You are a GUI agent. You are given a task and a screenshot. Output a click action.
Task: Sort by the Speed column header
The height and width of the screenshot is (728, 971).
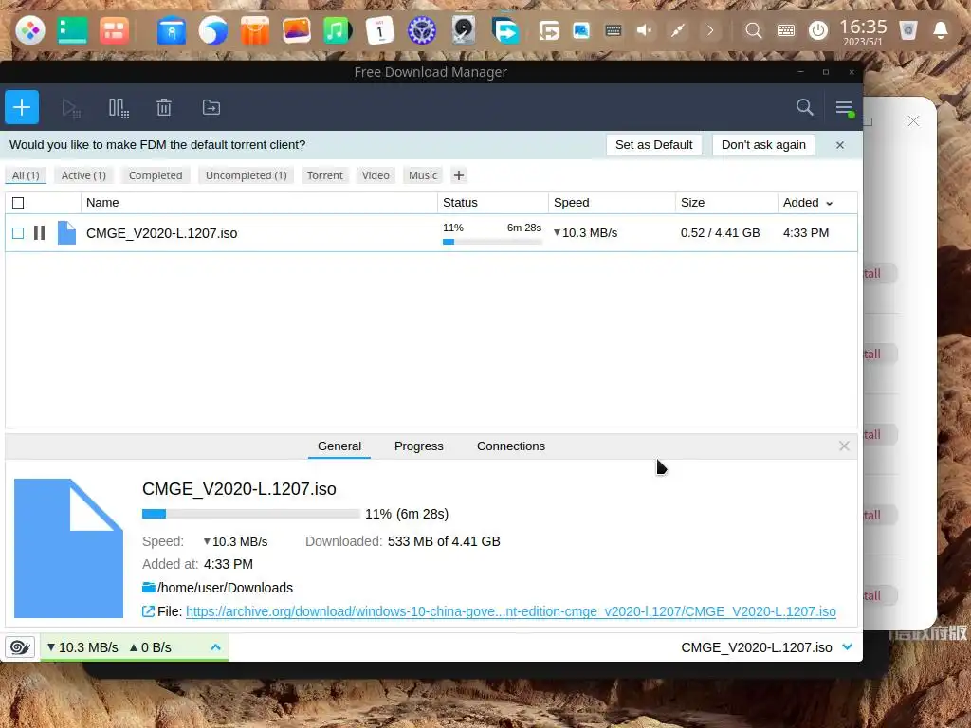pyautogui.click(x=612, y=203)
